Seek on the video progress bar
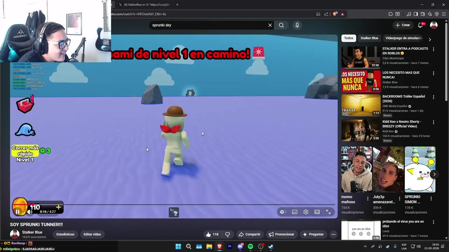This screenshot has width=449, height=252. (x=174, y=204)
